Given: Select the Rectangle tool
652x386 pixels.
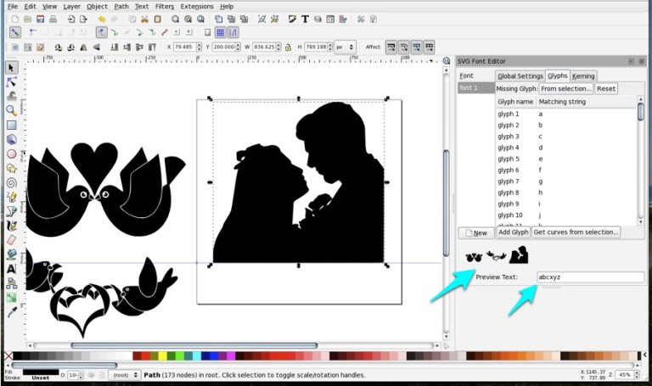Looking at the screenshot, I should point(12,125).
